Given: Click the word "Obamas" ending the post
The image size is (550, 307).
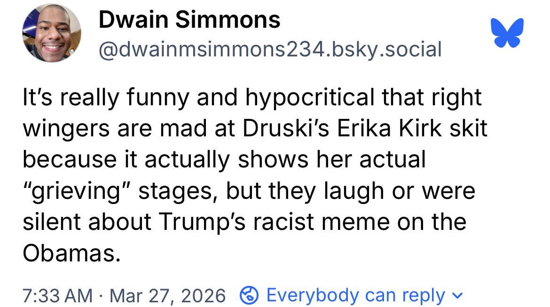Looking at the screenshot, I should pos(69,253).
